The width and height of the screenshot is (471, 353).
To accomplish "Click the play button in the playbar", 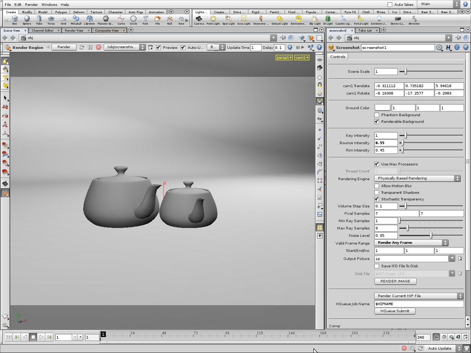I will tap(41, 337).
